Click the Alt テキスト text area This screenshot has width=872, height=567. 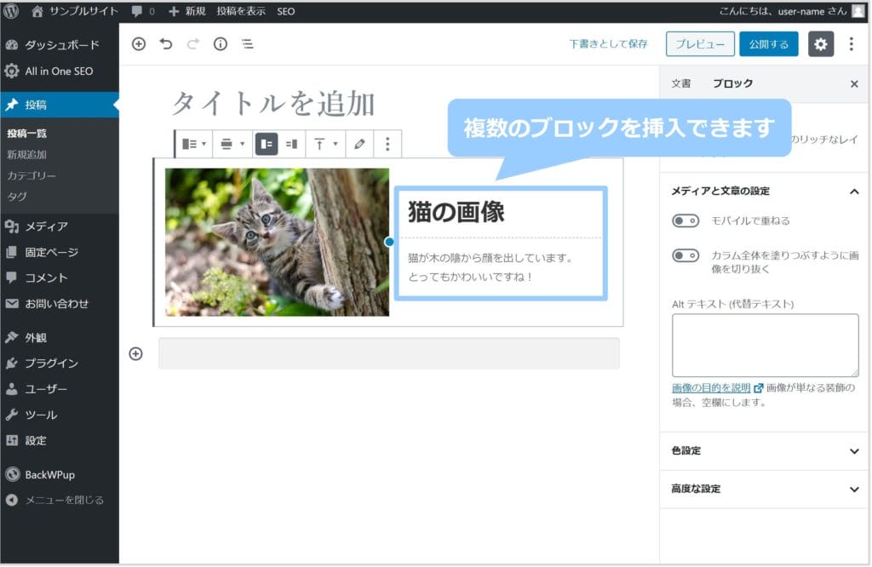(765, 345)
